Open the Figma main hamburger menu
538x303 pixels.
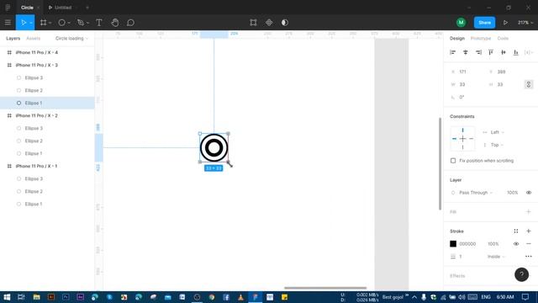[8, 23]
